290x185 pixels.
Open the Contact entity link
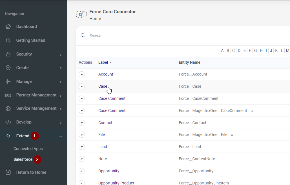(x=105, y=123)
